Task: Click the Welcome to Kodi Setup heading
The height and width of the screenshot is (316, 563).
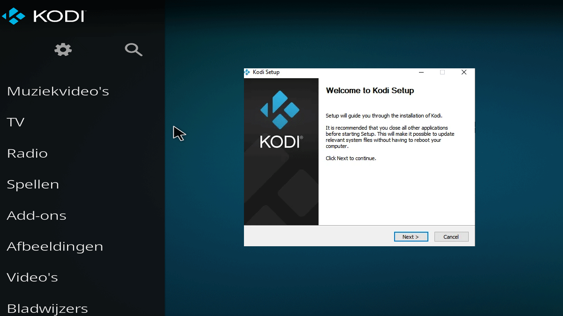Action: tap(370, 91)
